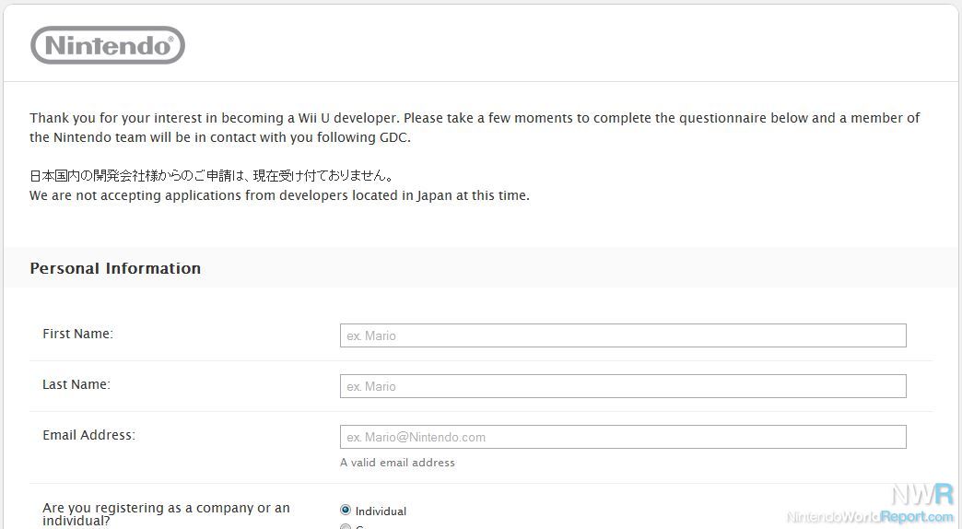This screenshot has height=529, width=962.
Task: Click the company or individual question text
Action: pos(166,514)
